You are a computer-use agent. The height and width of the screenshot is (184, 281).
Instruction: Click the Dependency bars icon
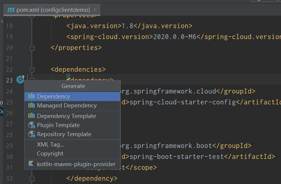pyautogui.click(x=32, y=96)
